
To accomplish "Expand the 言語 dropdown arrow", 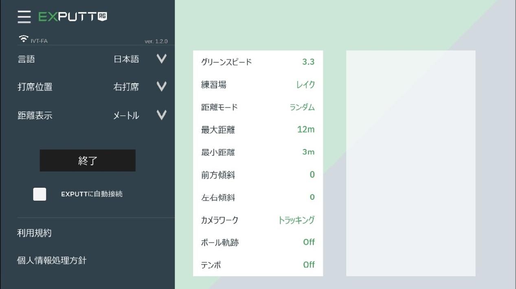I will pos(162,59).
